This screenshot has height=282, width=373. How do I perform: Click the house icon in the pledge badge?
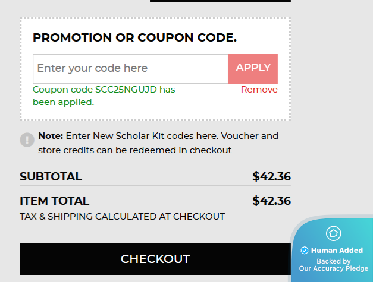pos(334,233)
